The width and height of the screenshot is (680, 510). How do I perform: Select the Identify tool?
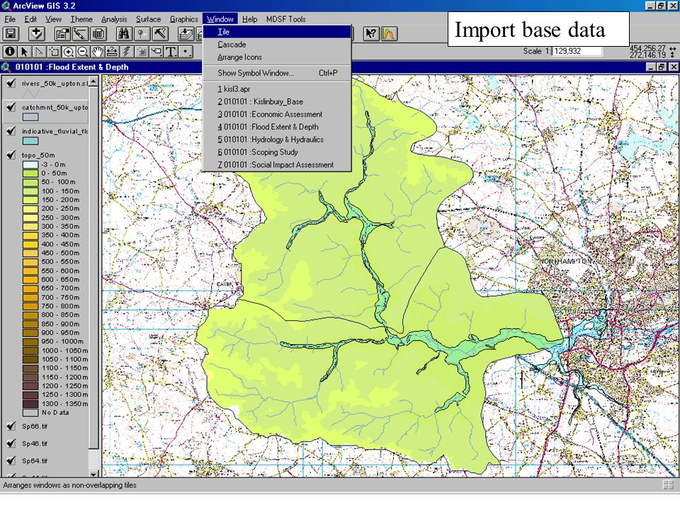[9, 52]
